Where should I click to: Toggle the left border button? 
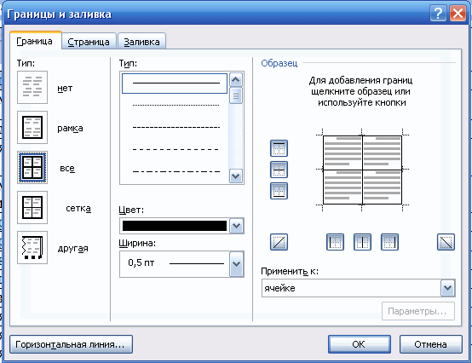(x=335, y=242)
